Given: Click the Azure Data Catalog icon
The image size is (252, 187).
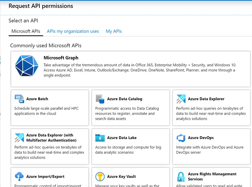Looking at the screenshot, I should [100, 99].
